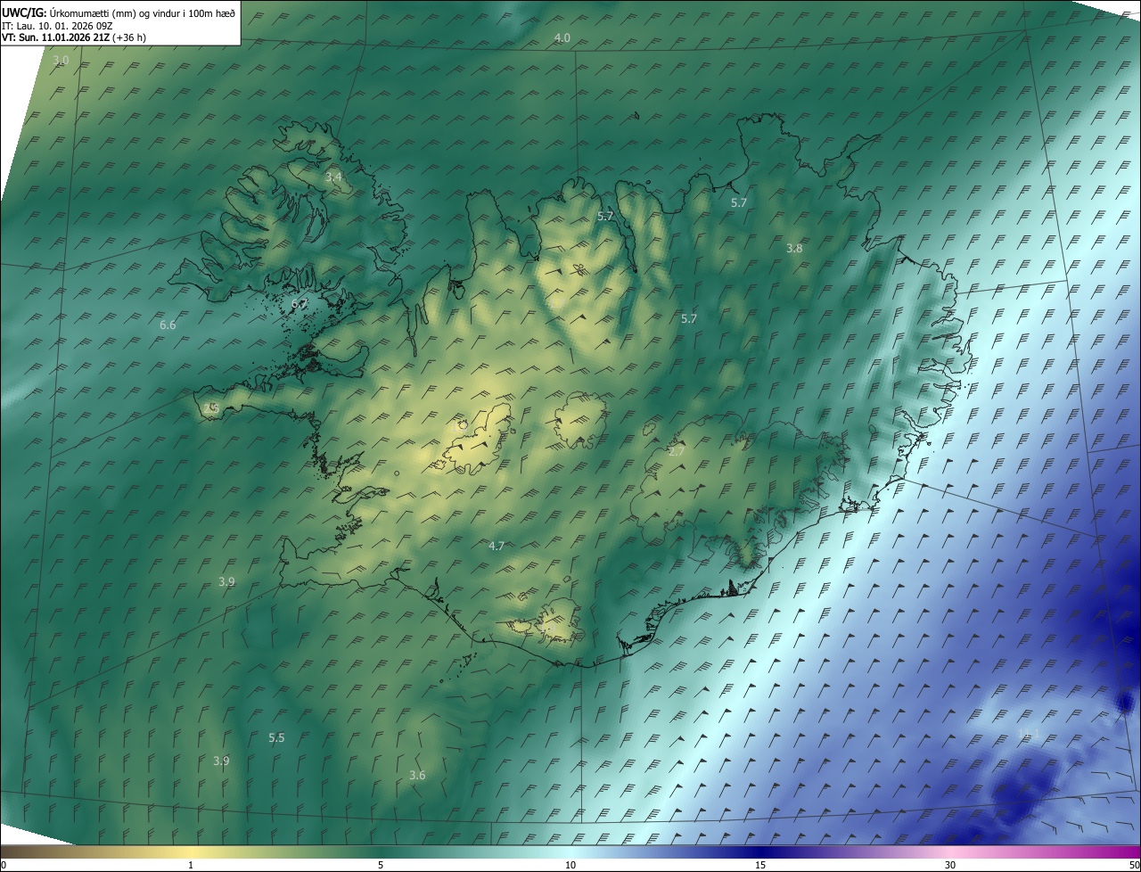The height and width of the screenshot is (872, 1141).
Task: Click the 5.5 value label on the map
Action: tap(276, 738)
